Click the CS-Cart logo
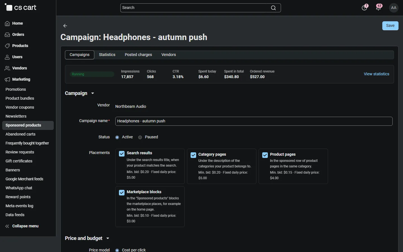 click(x=21, y=8)
